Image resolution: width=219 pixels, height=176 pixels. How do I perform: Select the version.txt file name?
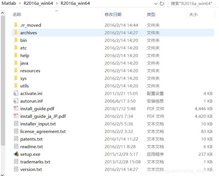(x=31, y=170)
